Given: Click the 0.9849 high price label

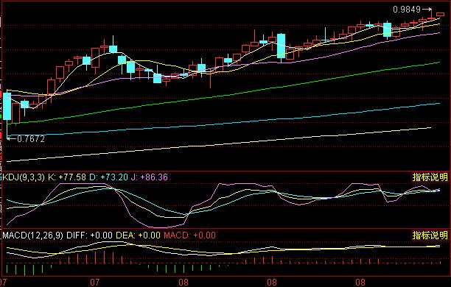Looking at the screenshot, I should coord(407,10).
